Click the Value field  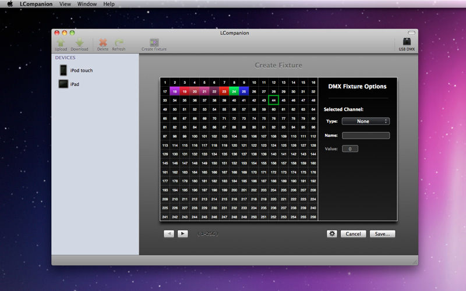[349, 149]
